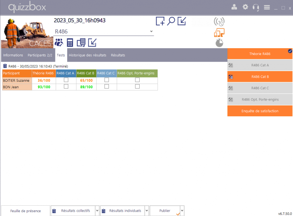293x216 pixels.
Task: Select the Enquête de satisfaction button
Action: tap(260, 111)
